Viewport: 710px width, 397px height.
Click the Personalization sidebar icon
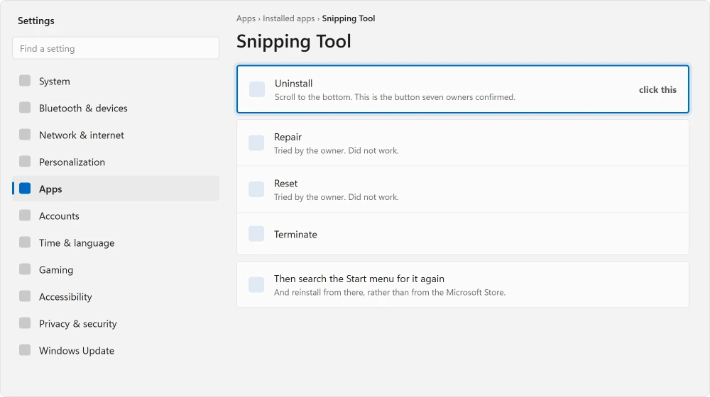pyautogui.click(x=25, y=162)
